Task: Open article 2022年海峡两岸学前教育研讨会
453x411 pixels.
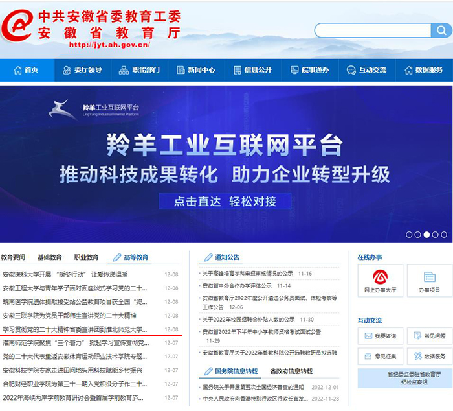Action: point(73,398)
